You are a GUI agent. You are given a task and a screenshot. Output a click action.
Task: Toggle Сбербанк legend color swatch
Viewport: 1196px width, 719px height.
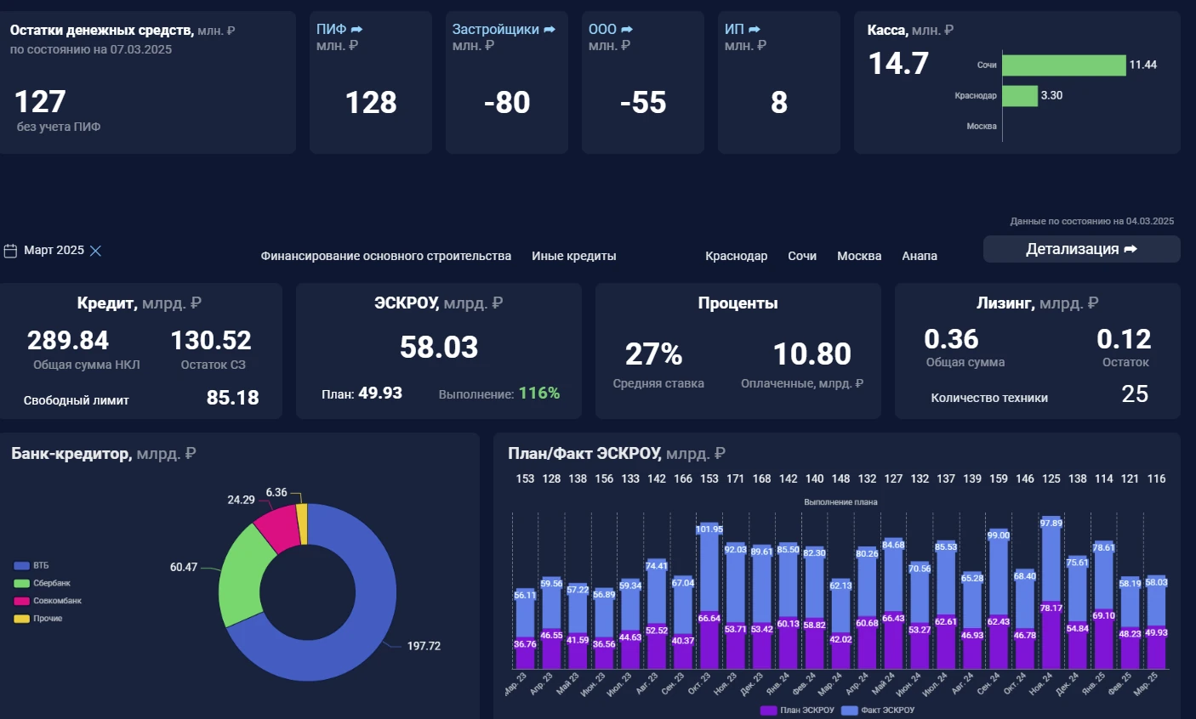coord(22,584)
